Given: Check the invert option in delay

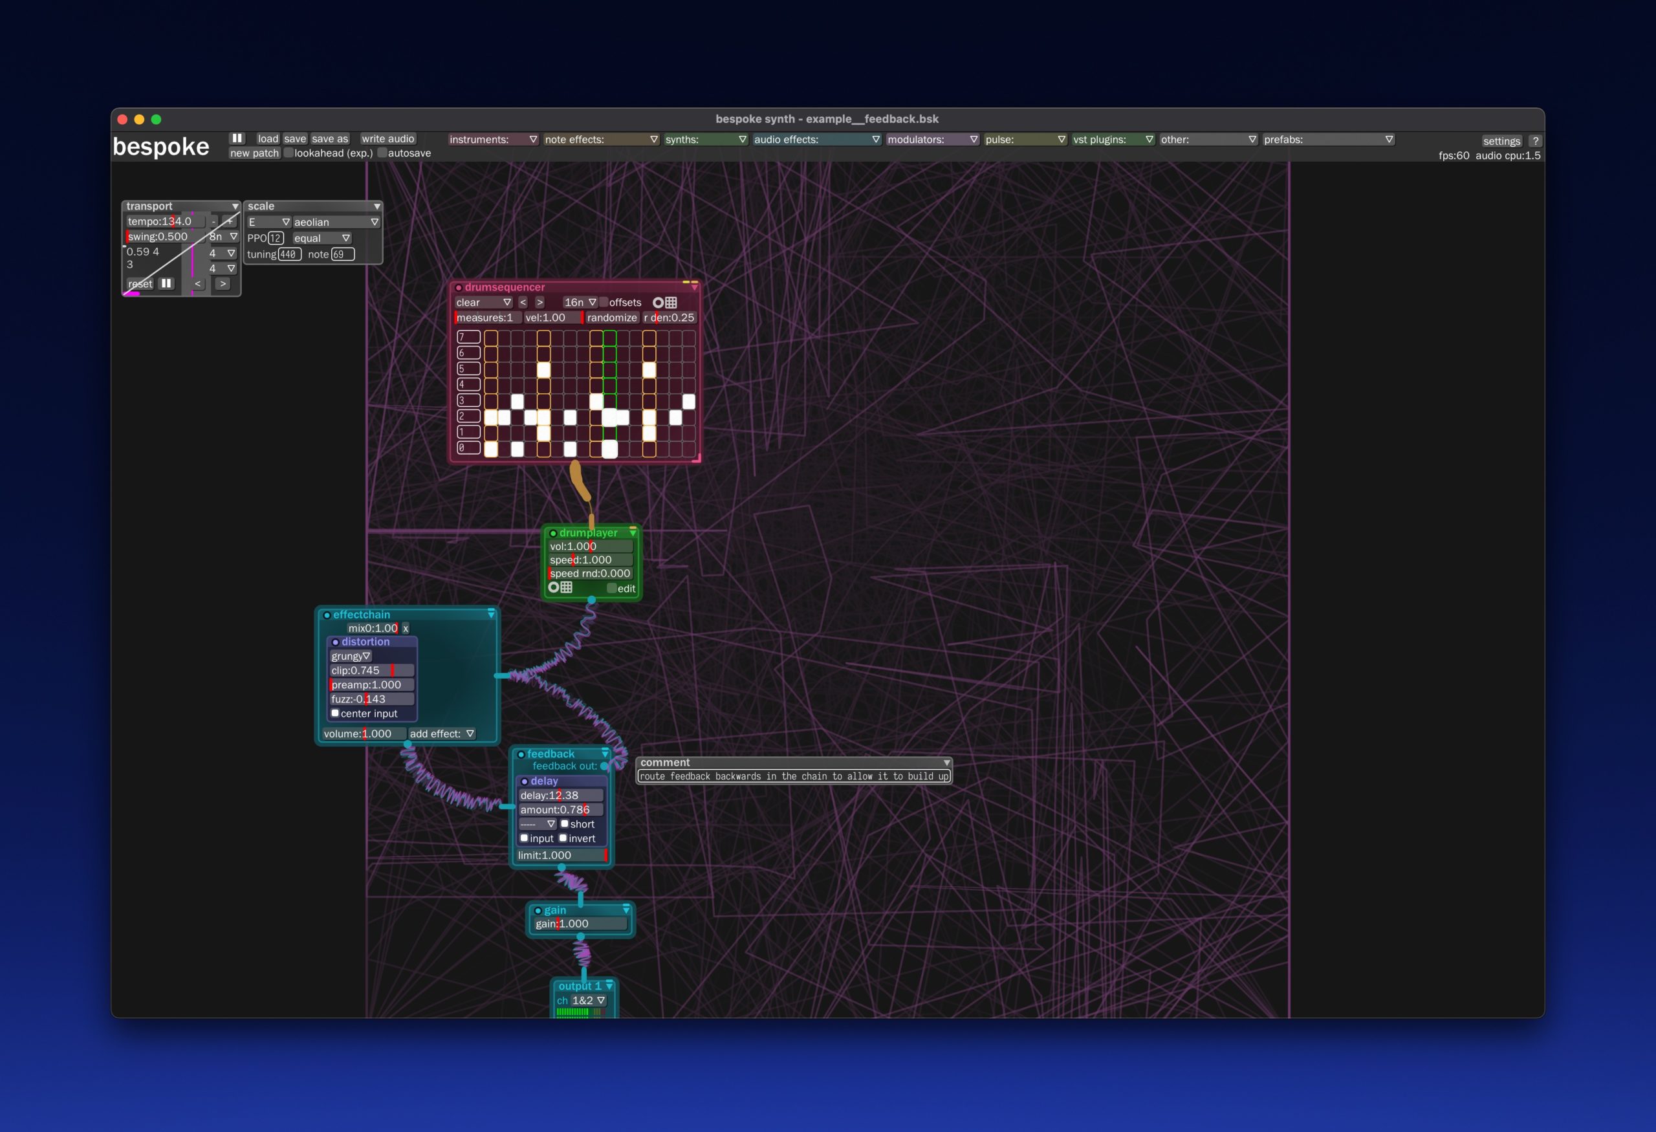Looking at the screenshot, I should click(563, 838).
